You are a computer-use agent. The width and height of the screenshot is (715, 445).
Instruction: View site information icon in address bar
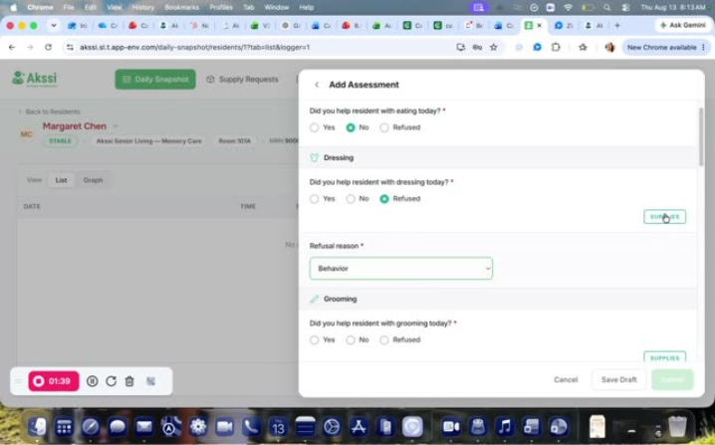(x=70, y=47)
